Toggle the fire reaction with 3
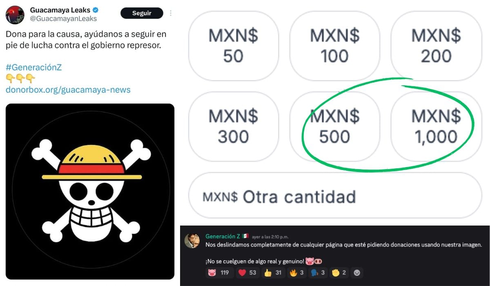 pyautogui.click(x=296, y=273)
